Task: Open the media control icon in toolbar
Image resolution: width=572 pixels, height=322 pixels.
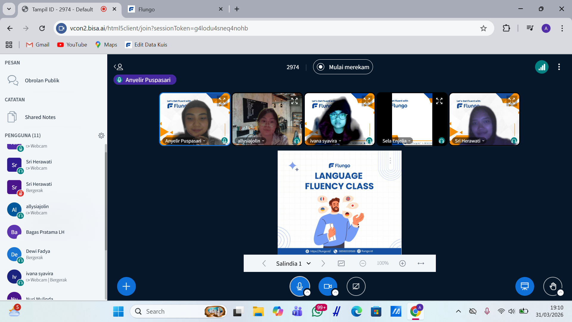Action: click(x=530, y=28)
